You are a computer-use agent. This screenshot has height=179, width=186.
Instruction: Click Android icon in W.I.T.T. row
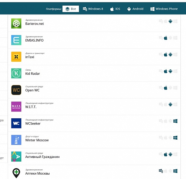coord(170,105)
